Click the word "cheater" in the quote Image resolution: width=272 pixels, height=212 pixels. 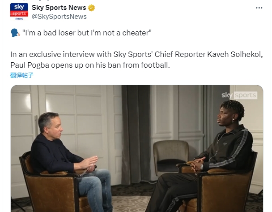[x=136, y=33]
